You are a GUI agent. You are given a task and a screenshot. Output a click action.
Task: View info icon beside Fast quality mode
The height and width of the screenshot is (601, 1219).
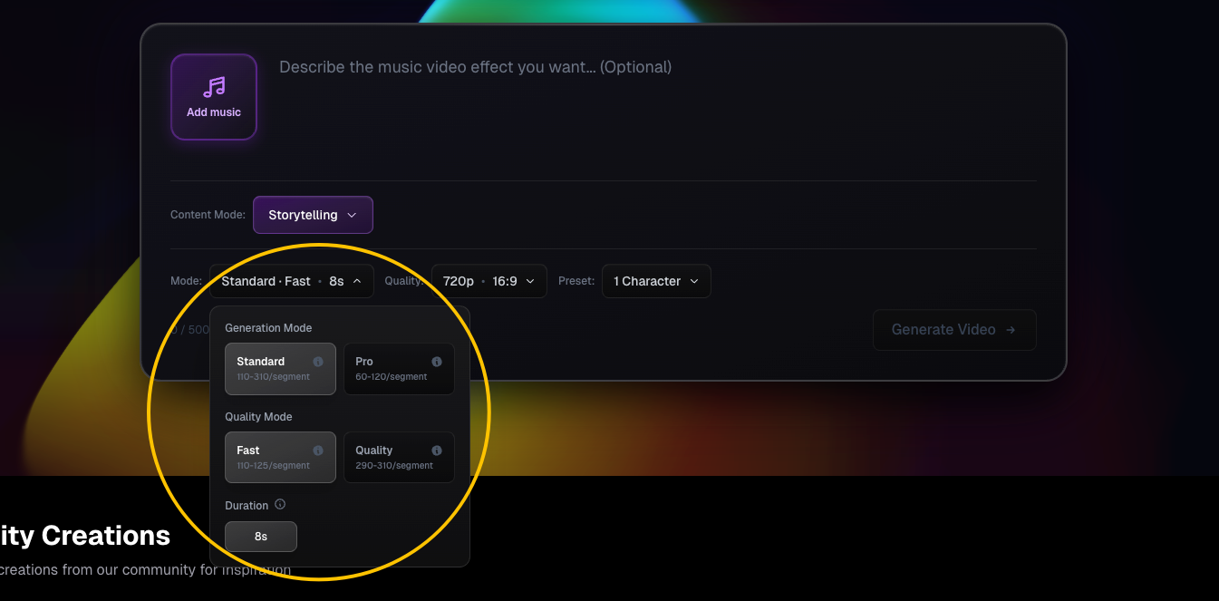pyautogui.click(x=318, y=449)
